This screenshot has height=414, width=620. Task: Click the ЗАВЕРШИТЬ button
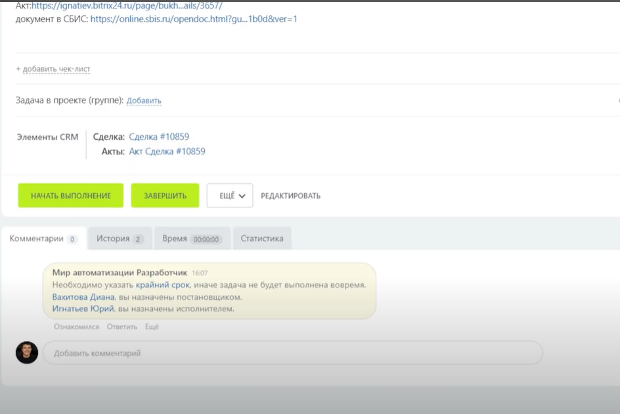(165, 196)
